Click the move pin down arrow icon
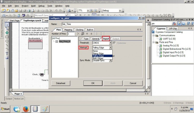Screen dimensions: 194x113 click(92, 34)
